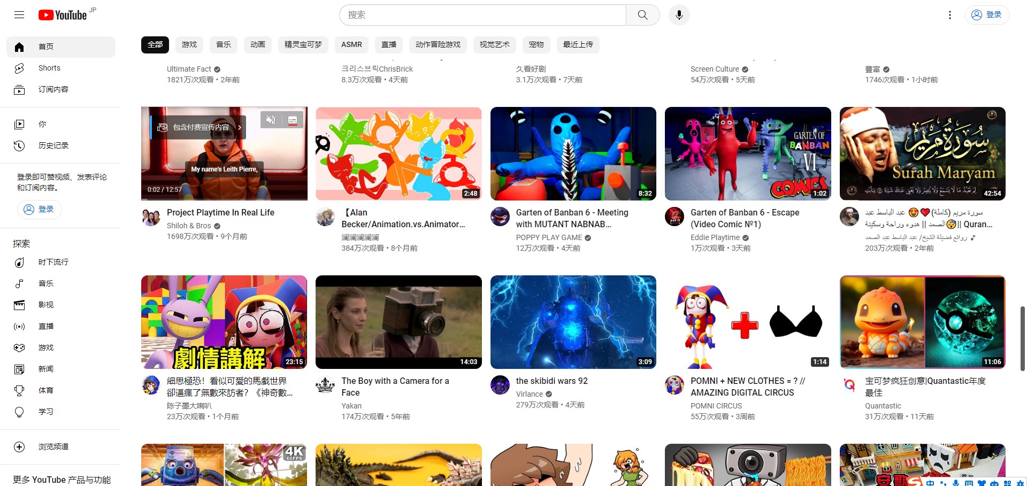
Task: Open 音乐 in the explore sidebar
Action: pyautogui.click(x=61, y=283)
